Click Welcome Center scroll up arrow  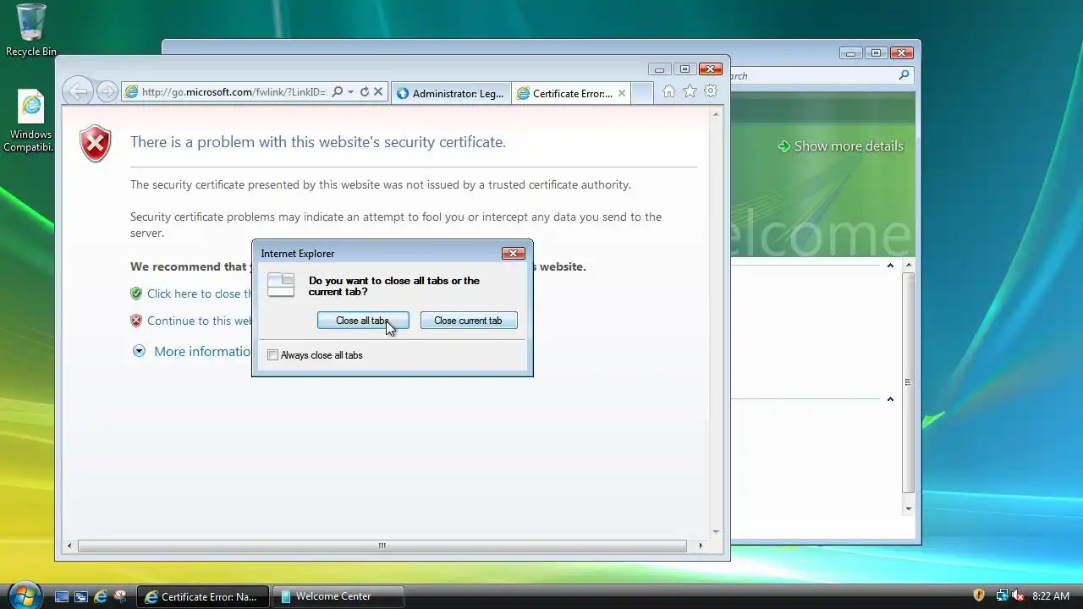point(909,266)
